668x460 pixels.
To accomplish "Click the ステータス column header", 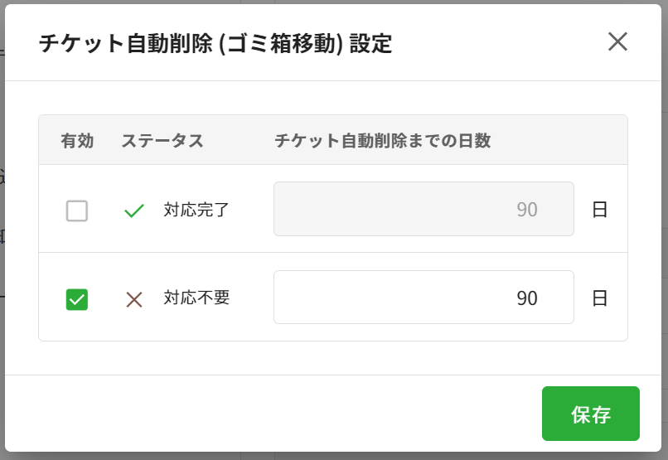I will click(162, 141).
